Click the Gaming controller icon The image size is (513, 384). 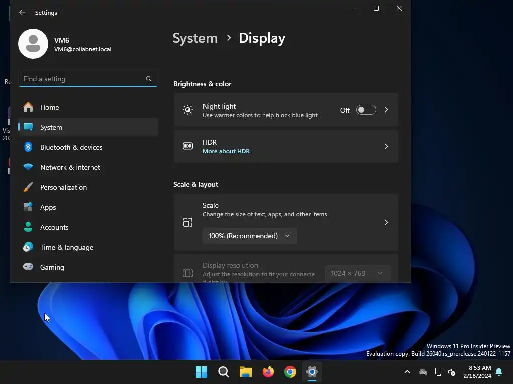point(28,267)
